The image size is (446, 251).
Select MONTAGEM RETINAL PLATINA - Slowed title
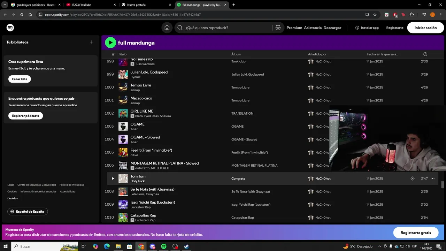coord(164,163)
